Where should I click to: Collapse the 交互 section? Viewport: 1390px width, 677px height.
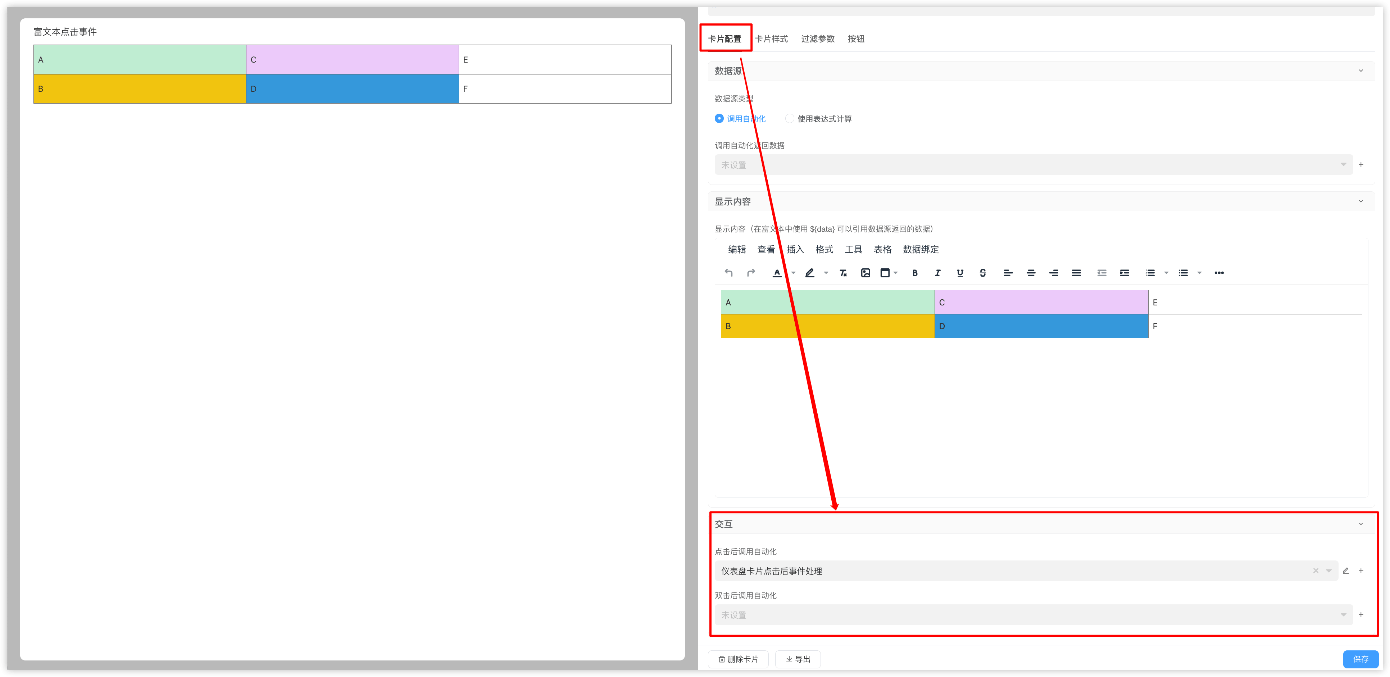1361,524
